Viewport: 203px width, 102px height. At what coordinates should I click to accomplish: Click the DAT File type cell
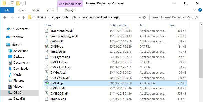pyautogui.click(x=145, y=47)
